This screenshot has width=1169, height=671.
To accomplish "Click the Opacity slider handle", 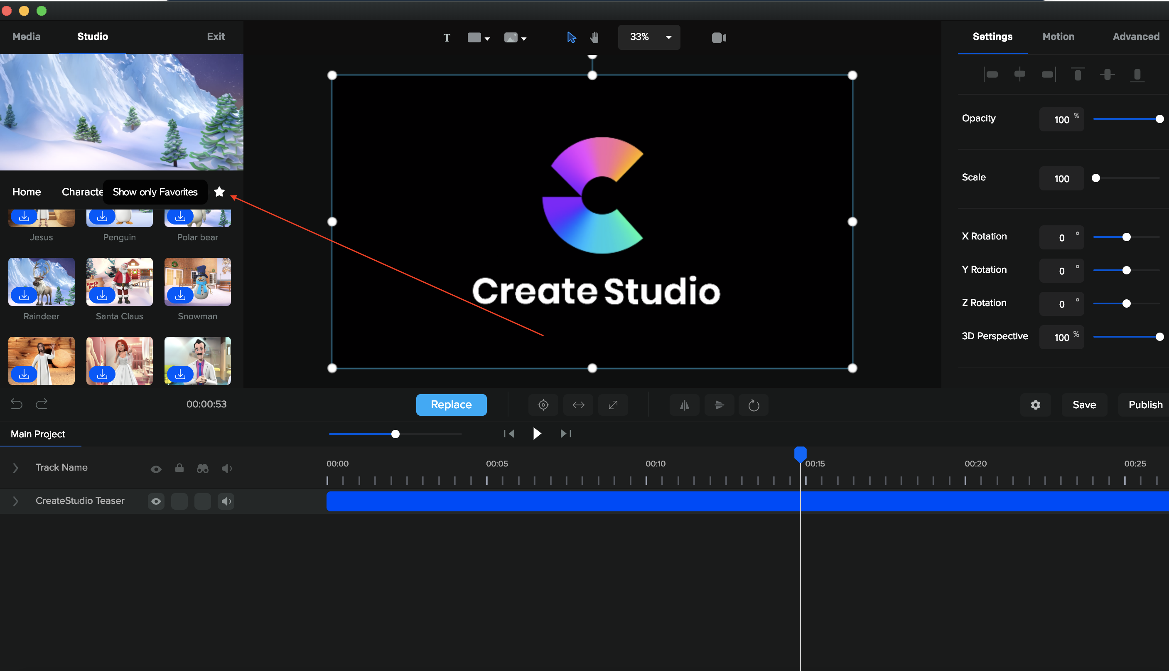I will [x=1159, y=119].
